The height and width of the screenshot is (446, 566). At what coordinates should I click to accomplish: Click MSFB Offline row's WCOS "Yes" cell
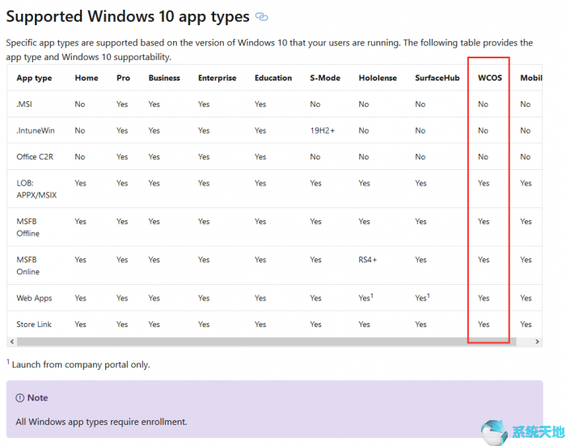point(484,222)
